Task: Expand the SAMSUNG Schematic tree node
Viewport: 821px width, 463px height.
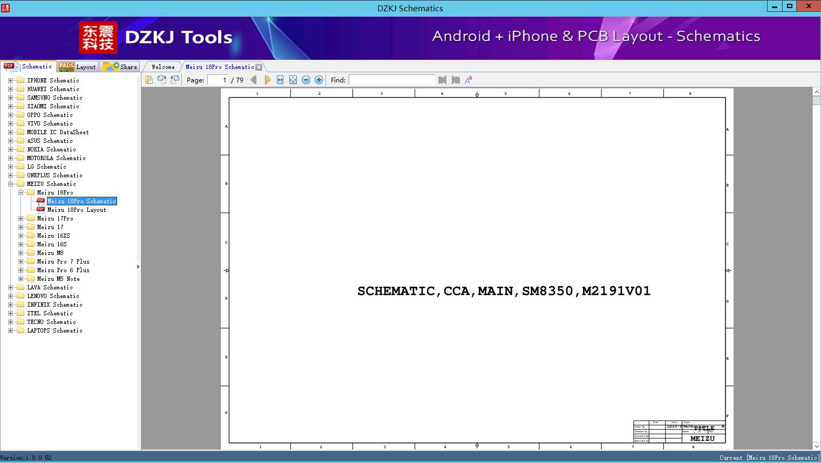Action: click(10, 98)
